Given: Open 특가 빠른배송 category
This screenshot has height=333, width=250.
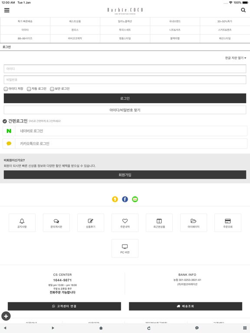Looking at the screenshot, I should [25, 21].
